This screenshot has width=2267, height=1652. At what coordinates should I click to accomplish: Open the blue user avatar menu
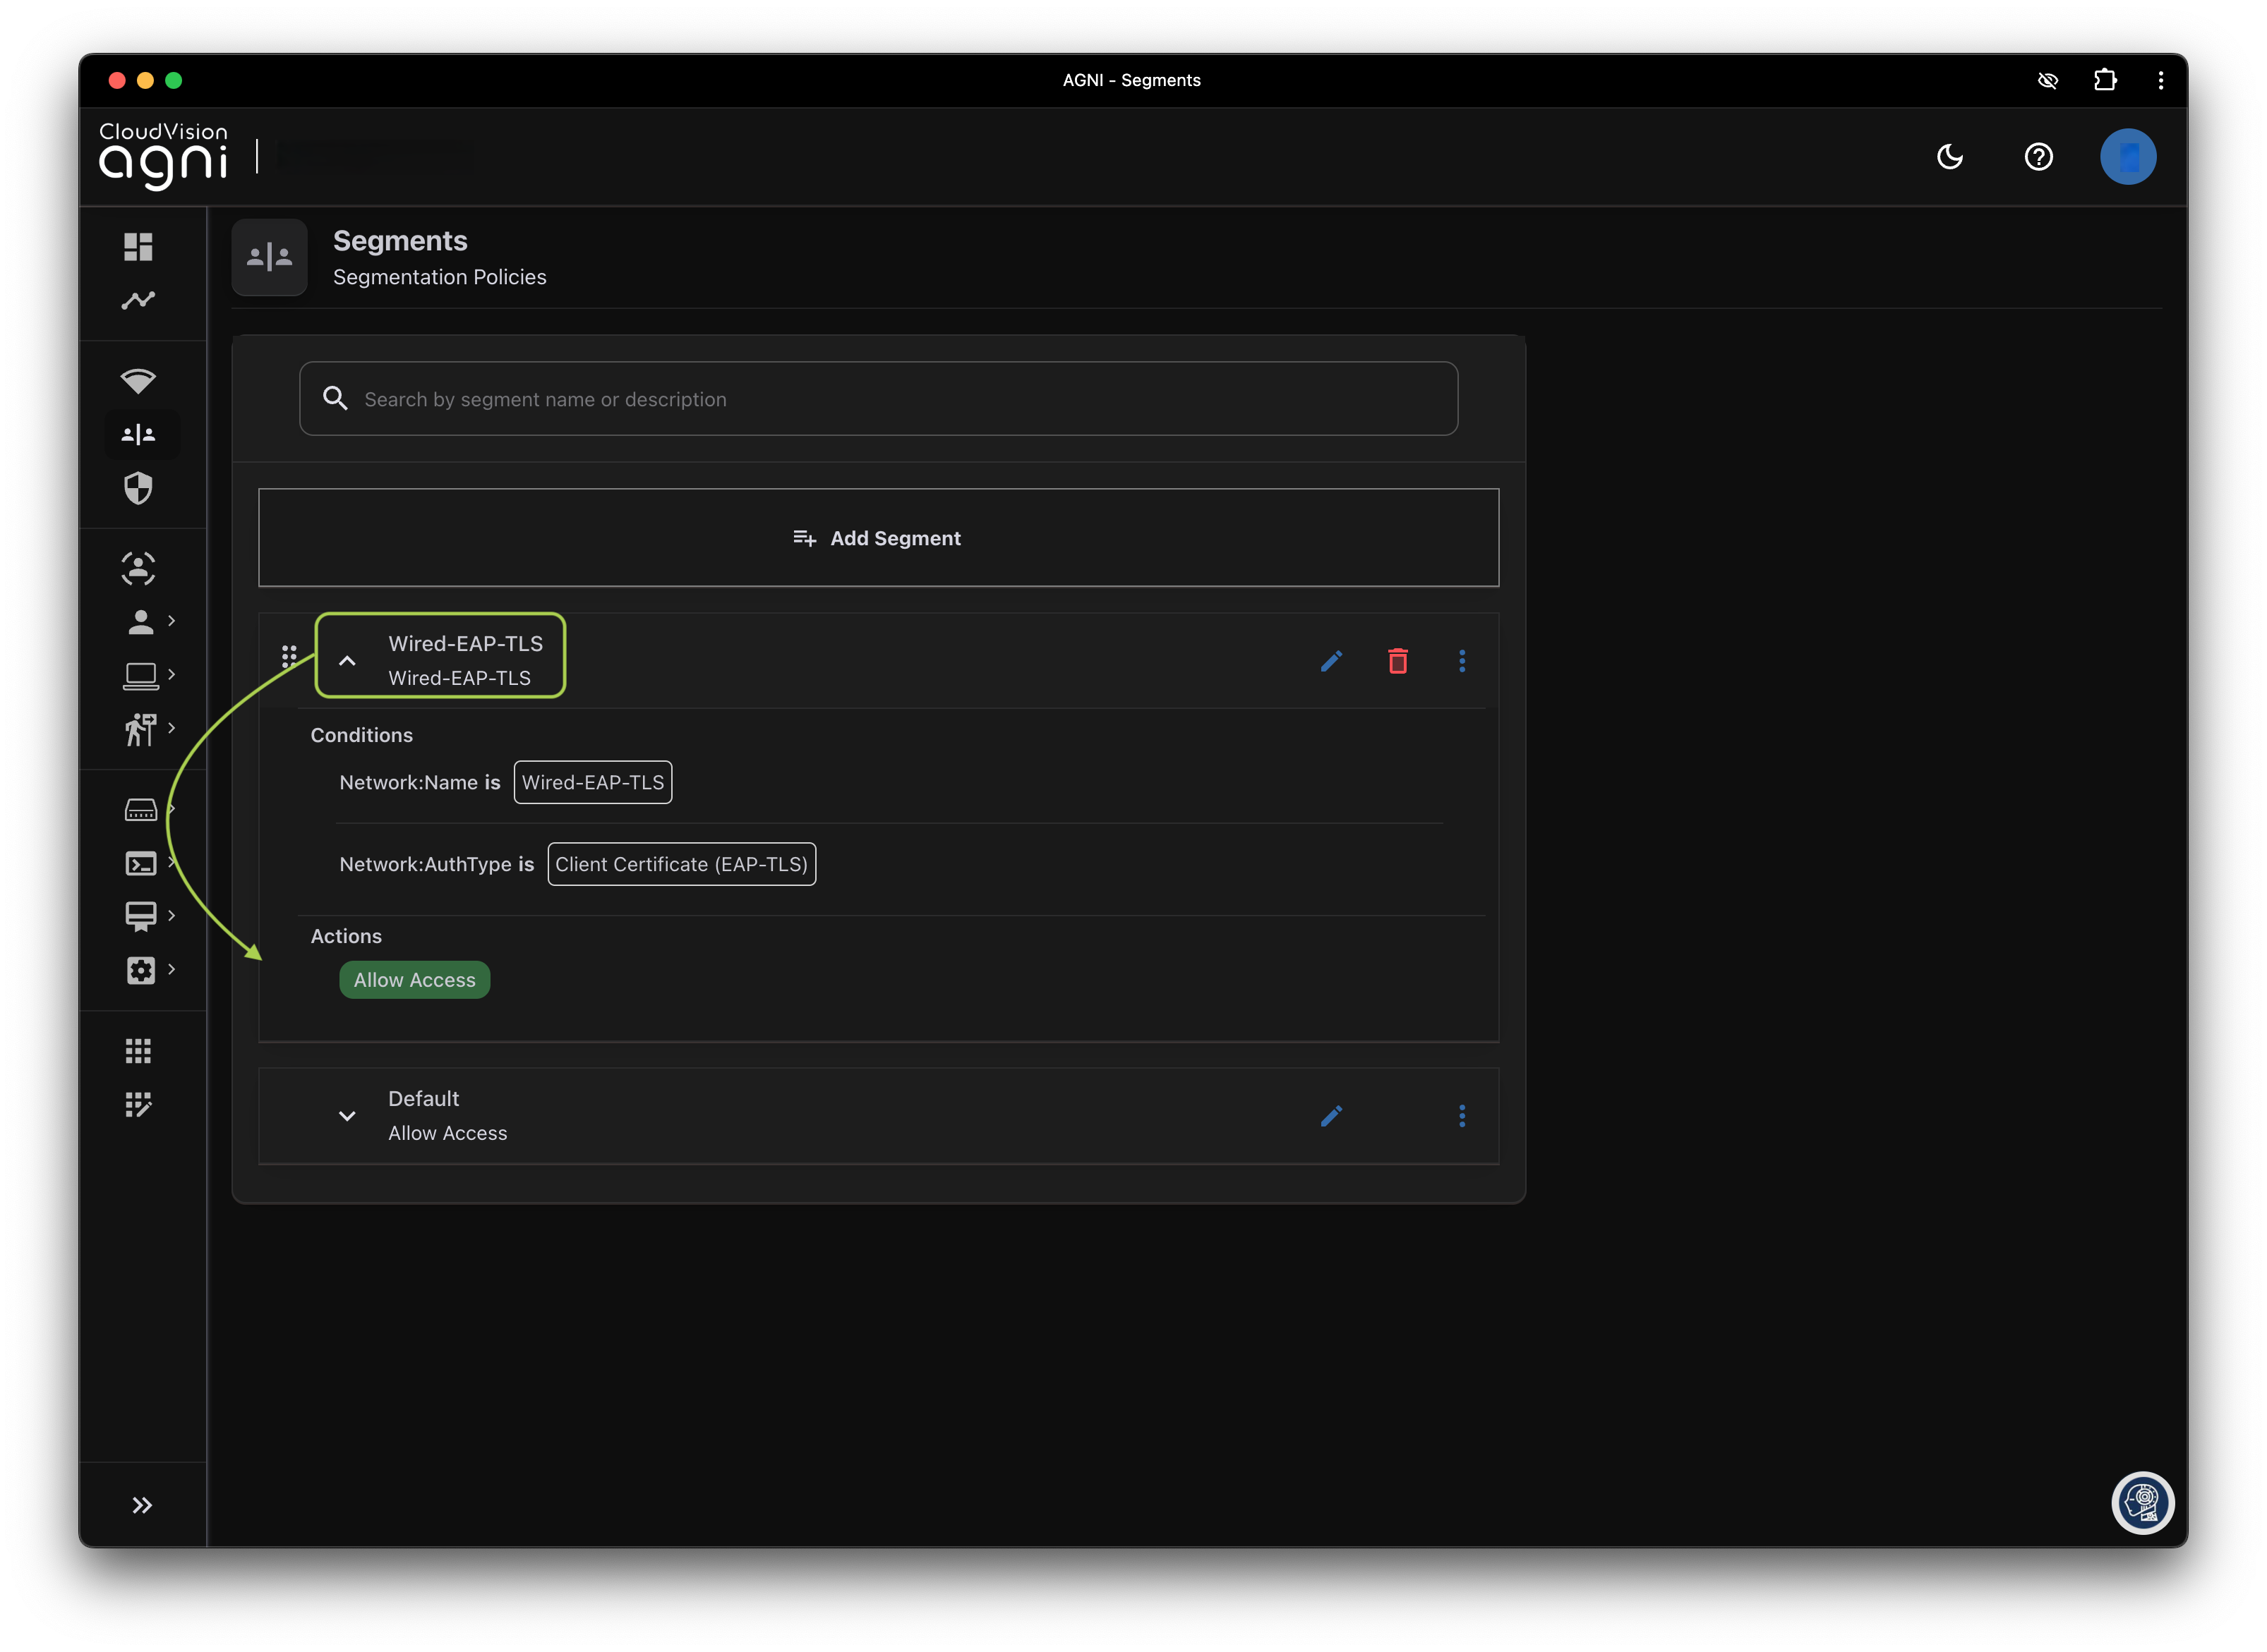2127,157
